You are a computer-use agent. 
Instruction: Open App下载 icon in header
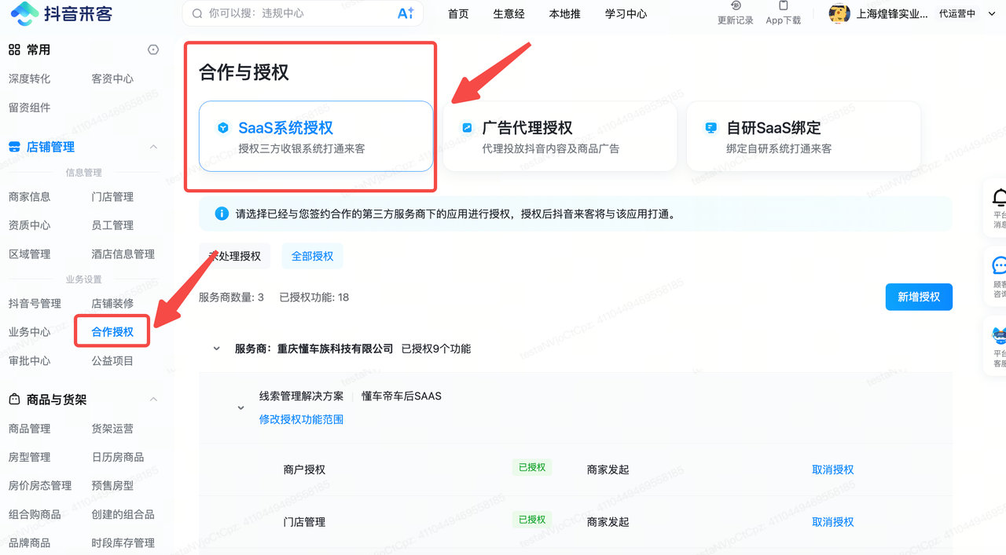coord(783,5)
